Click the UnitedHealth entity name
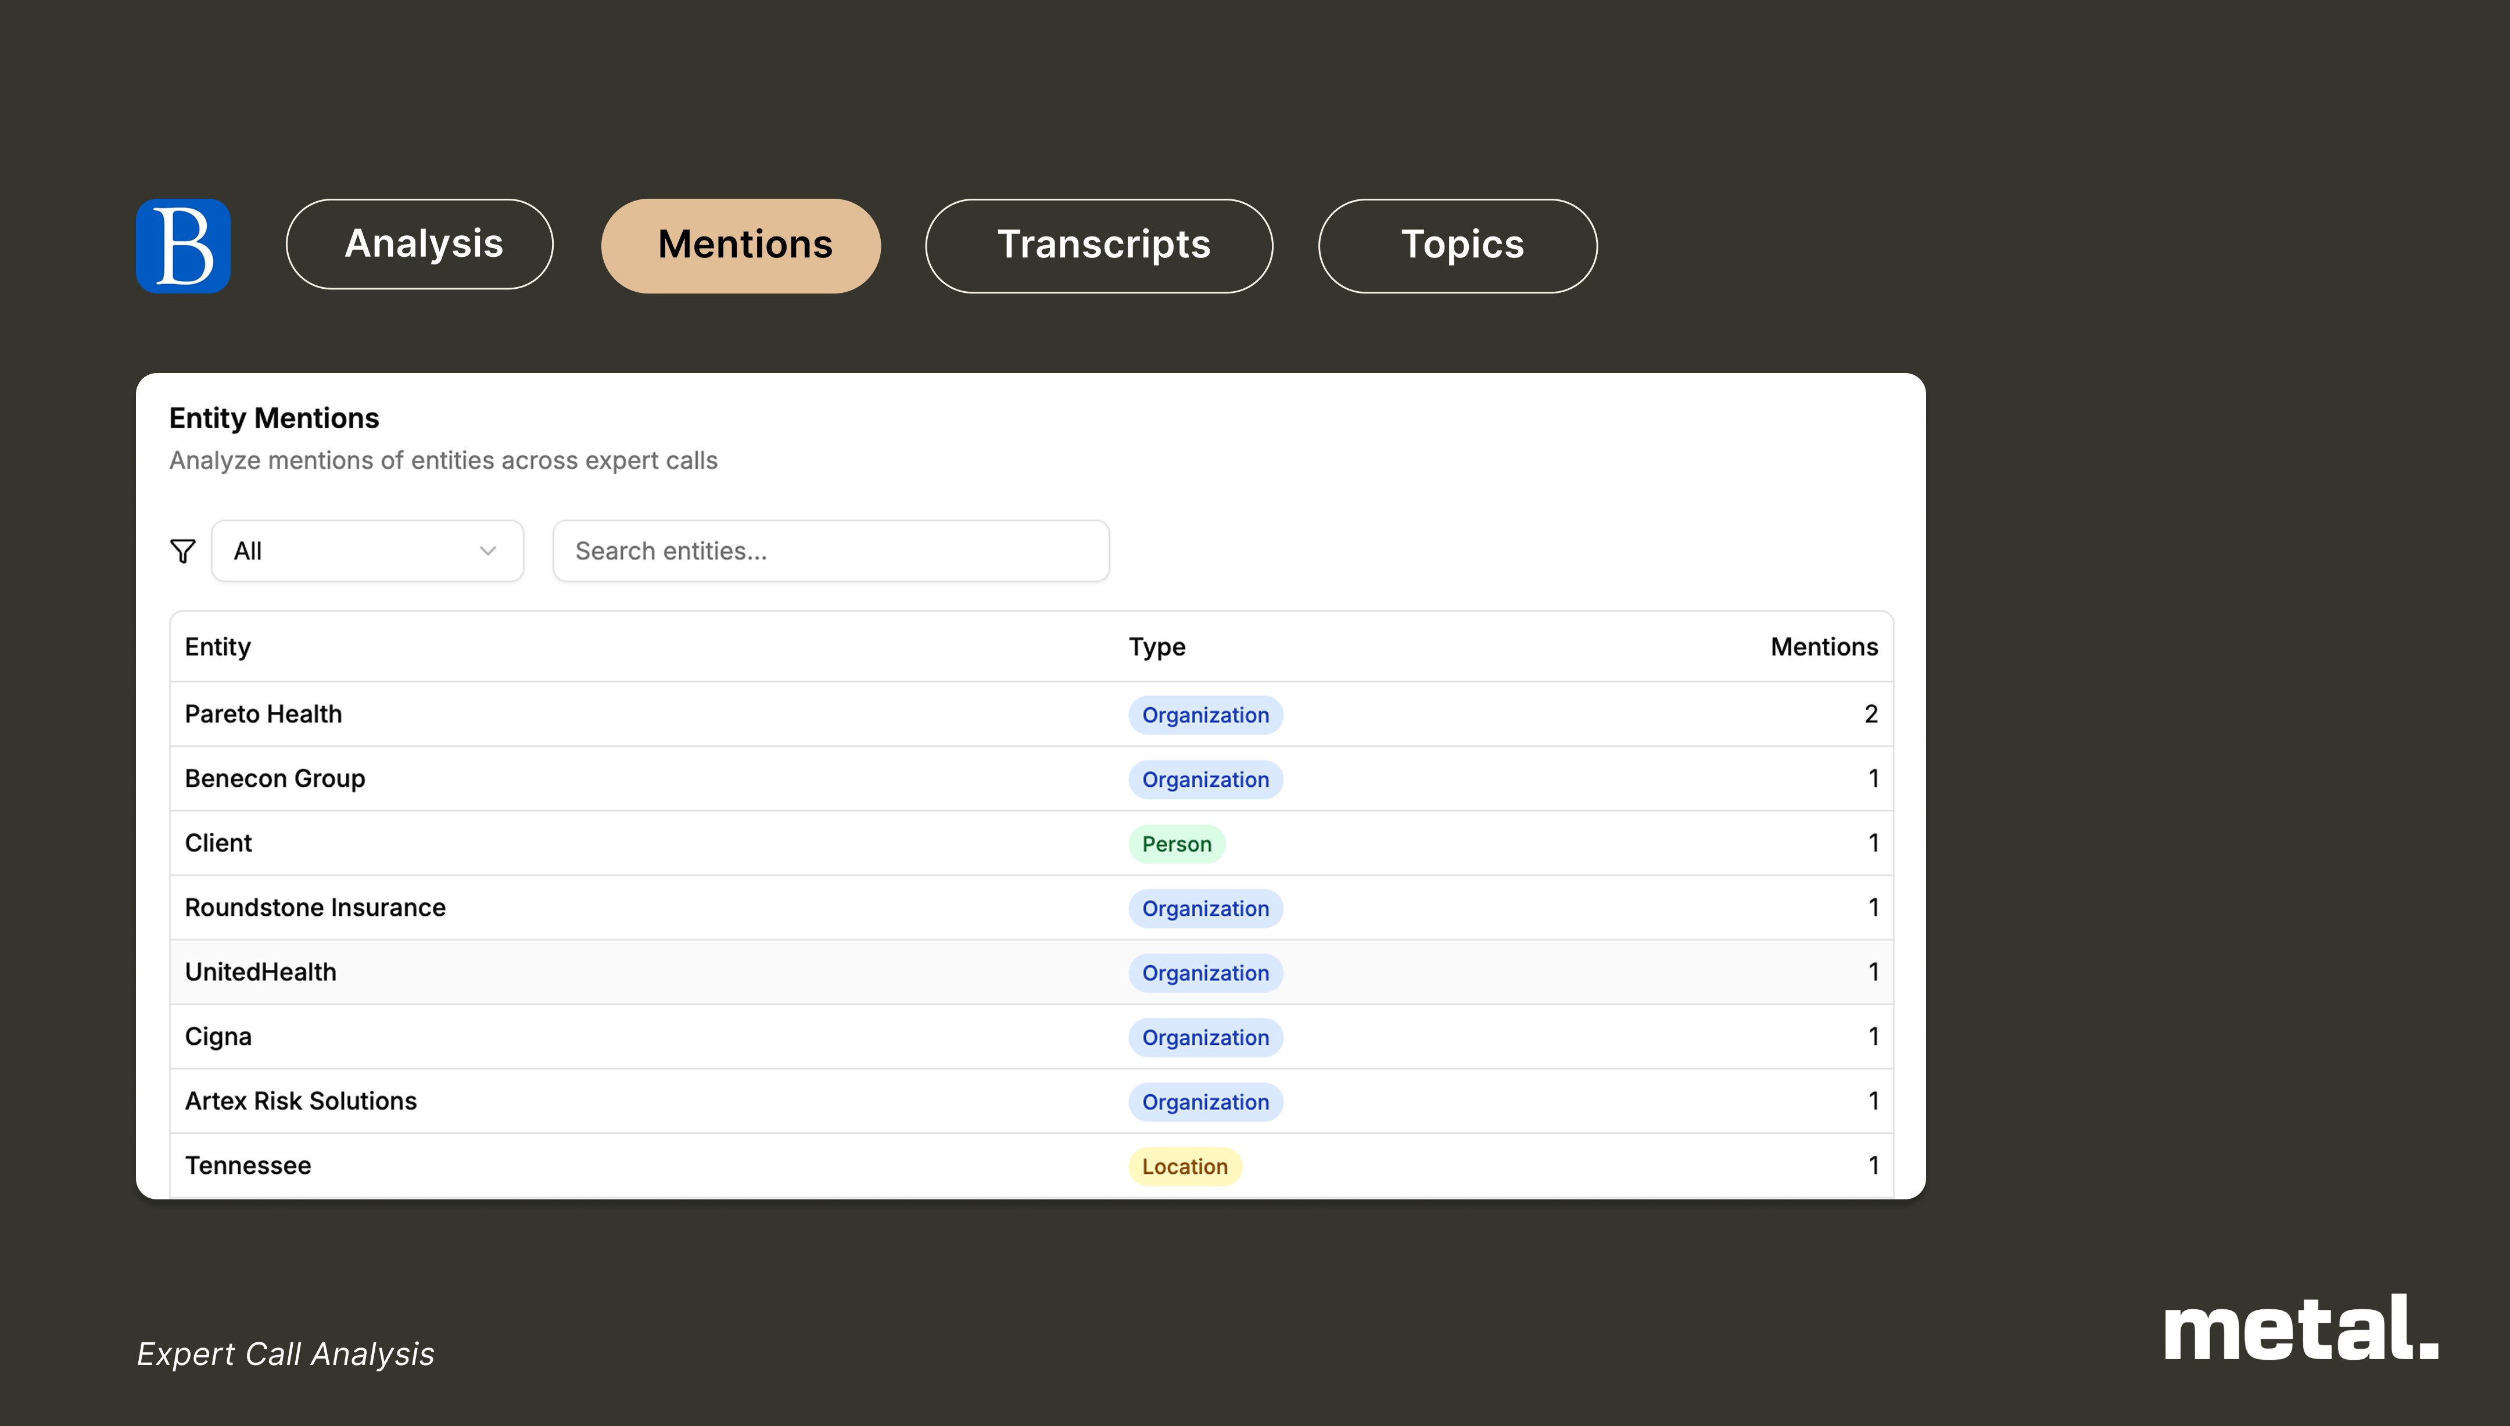Screen dimensions: 2510x1426 point(260,973)
